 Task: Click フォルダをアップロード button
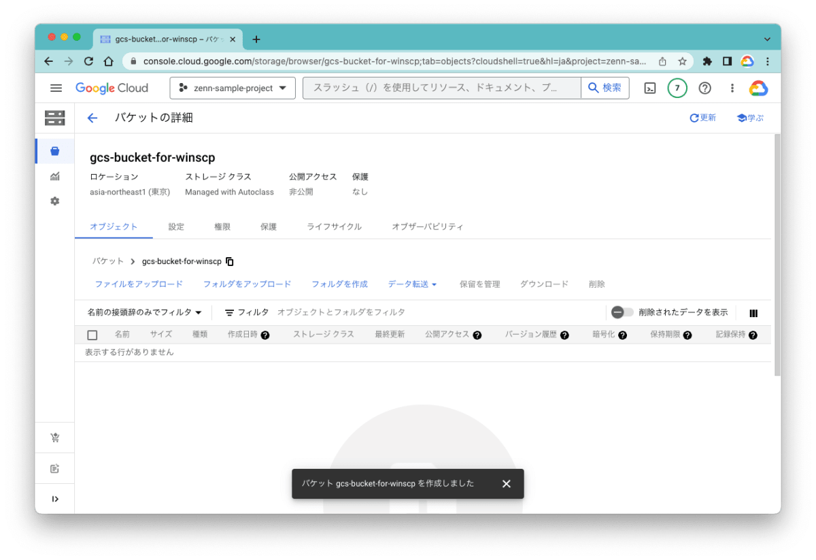(247, 284)
